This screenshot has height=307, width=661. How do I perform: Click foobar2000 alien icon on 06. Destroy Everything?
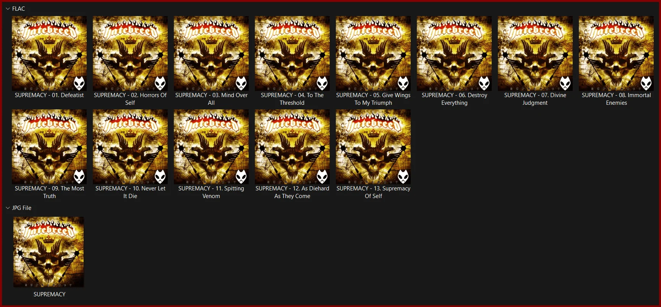[x=484, y=83]
